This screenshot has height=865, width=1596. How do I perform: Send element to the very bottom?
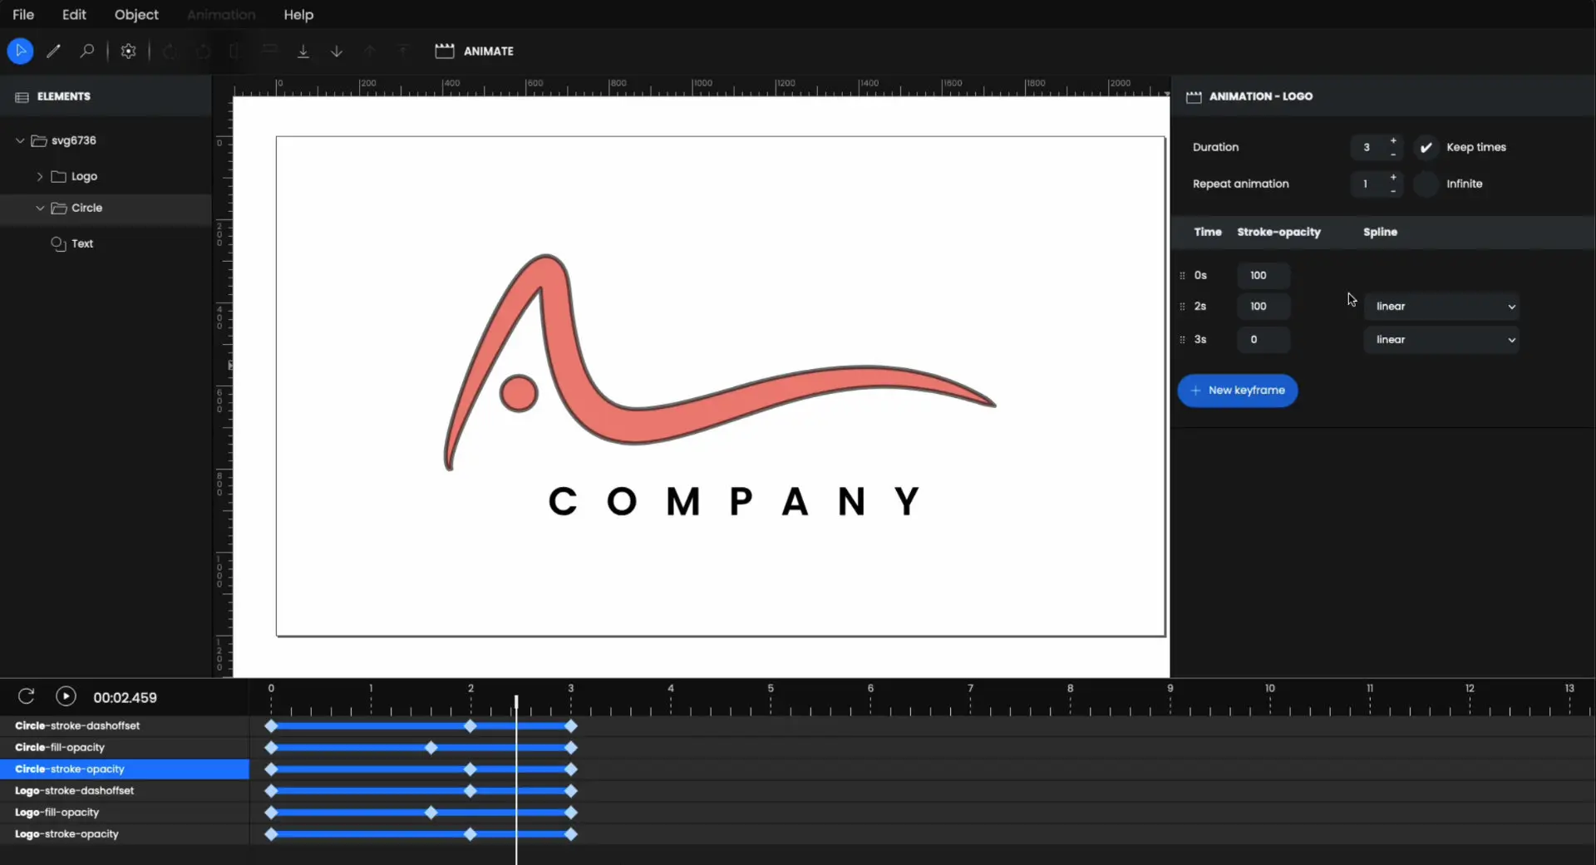coord(303,51)
